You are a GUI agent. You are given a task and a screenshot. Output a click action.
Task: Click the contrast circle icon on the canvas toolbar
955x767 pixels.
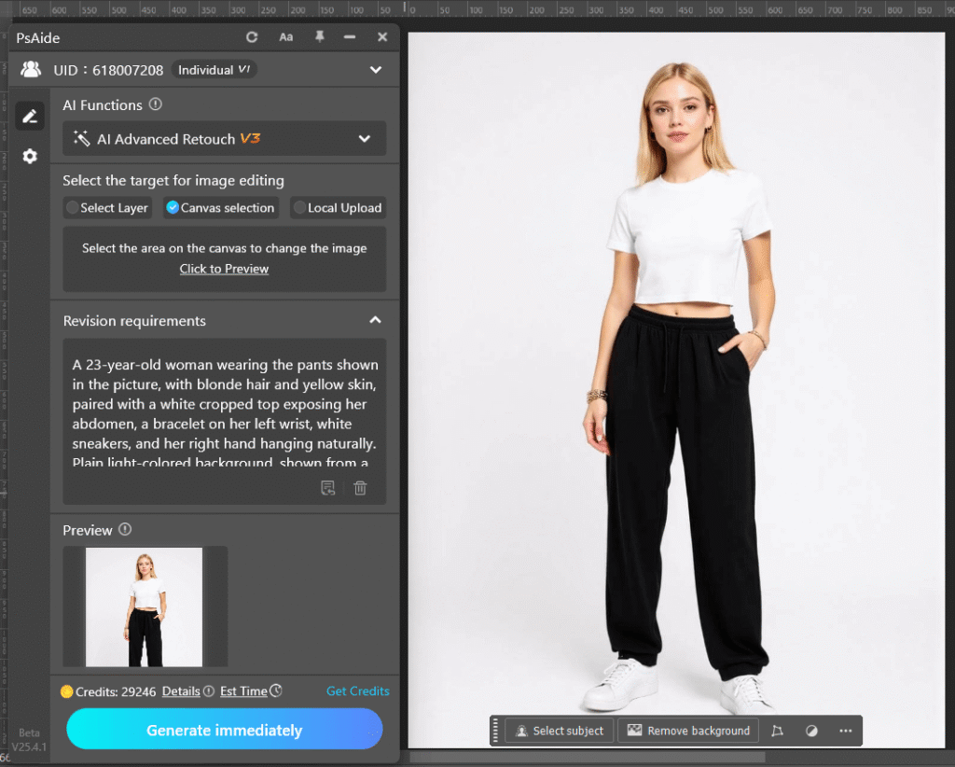point(810,731)
